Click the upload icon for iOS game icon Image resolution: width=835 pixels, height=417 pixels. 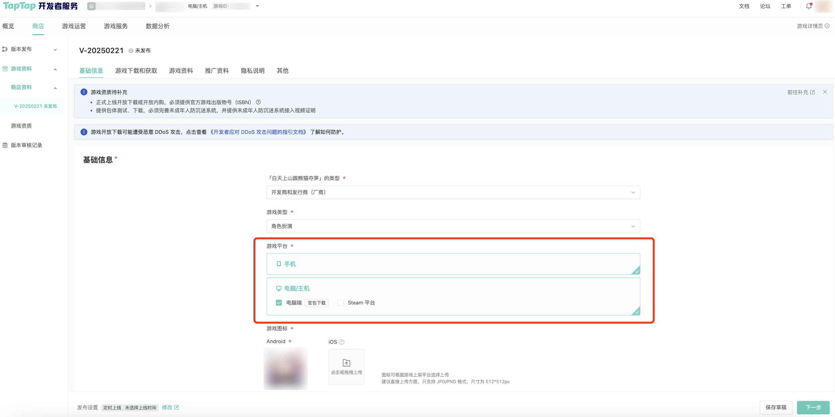(346, 363)
